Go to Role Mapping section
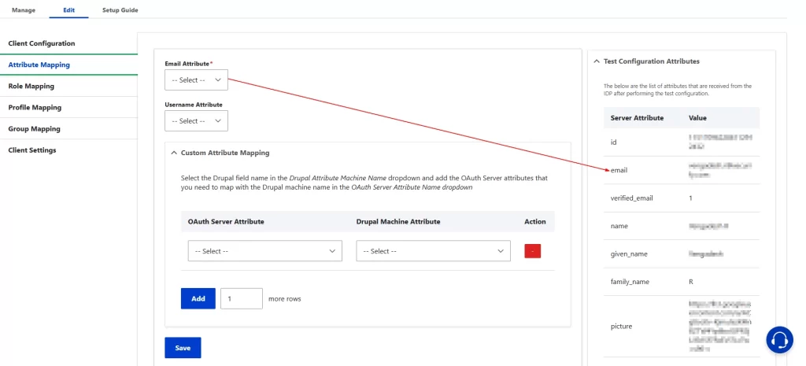 (x=31, y=86)
